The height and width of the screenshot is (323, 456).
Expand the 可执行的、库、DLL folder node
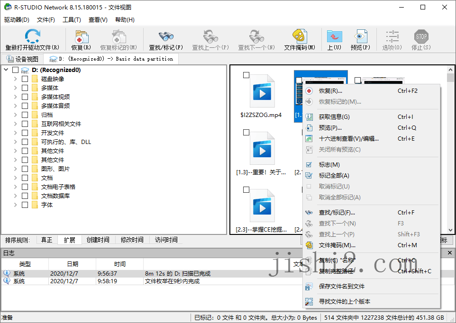(16, 142)
